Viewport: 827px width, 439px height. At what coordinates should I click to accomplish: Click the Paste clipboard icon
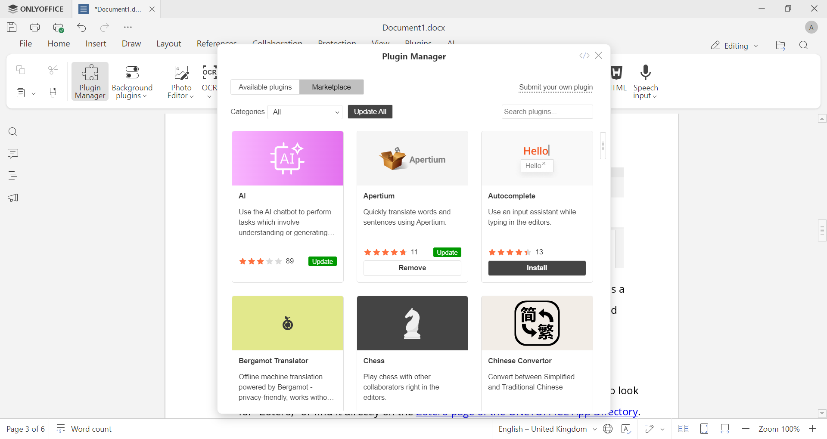20,93
